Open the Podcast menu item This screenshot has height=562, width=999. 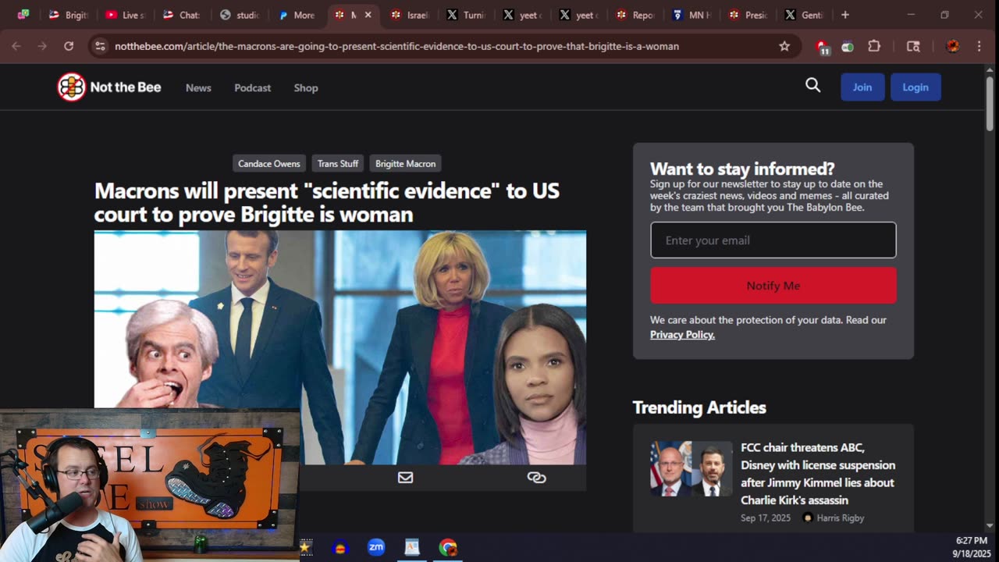click(253, 87)
